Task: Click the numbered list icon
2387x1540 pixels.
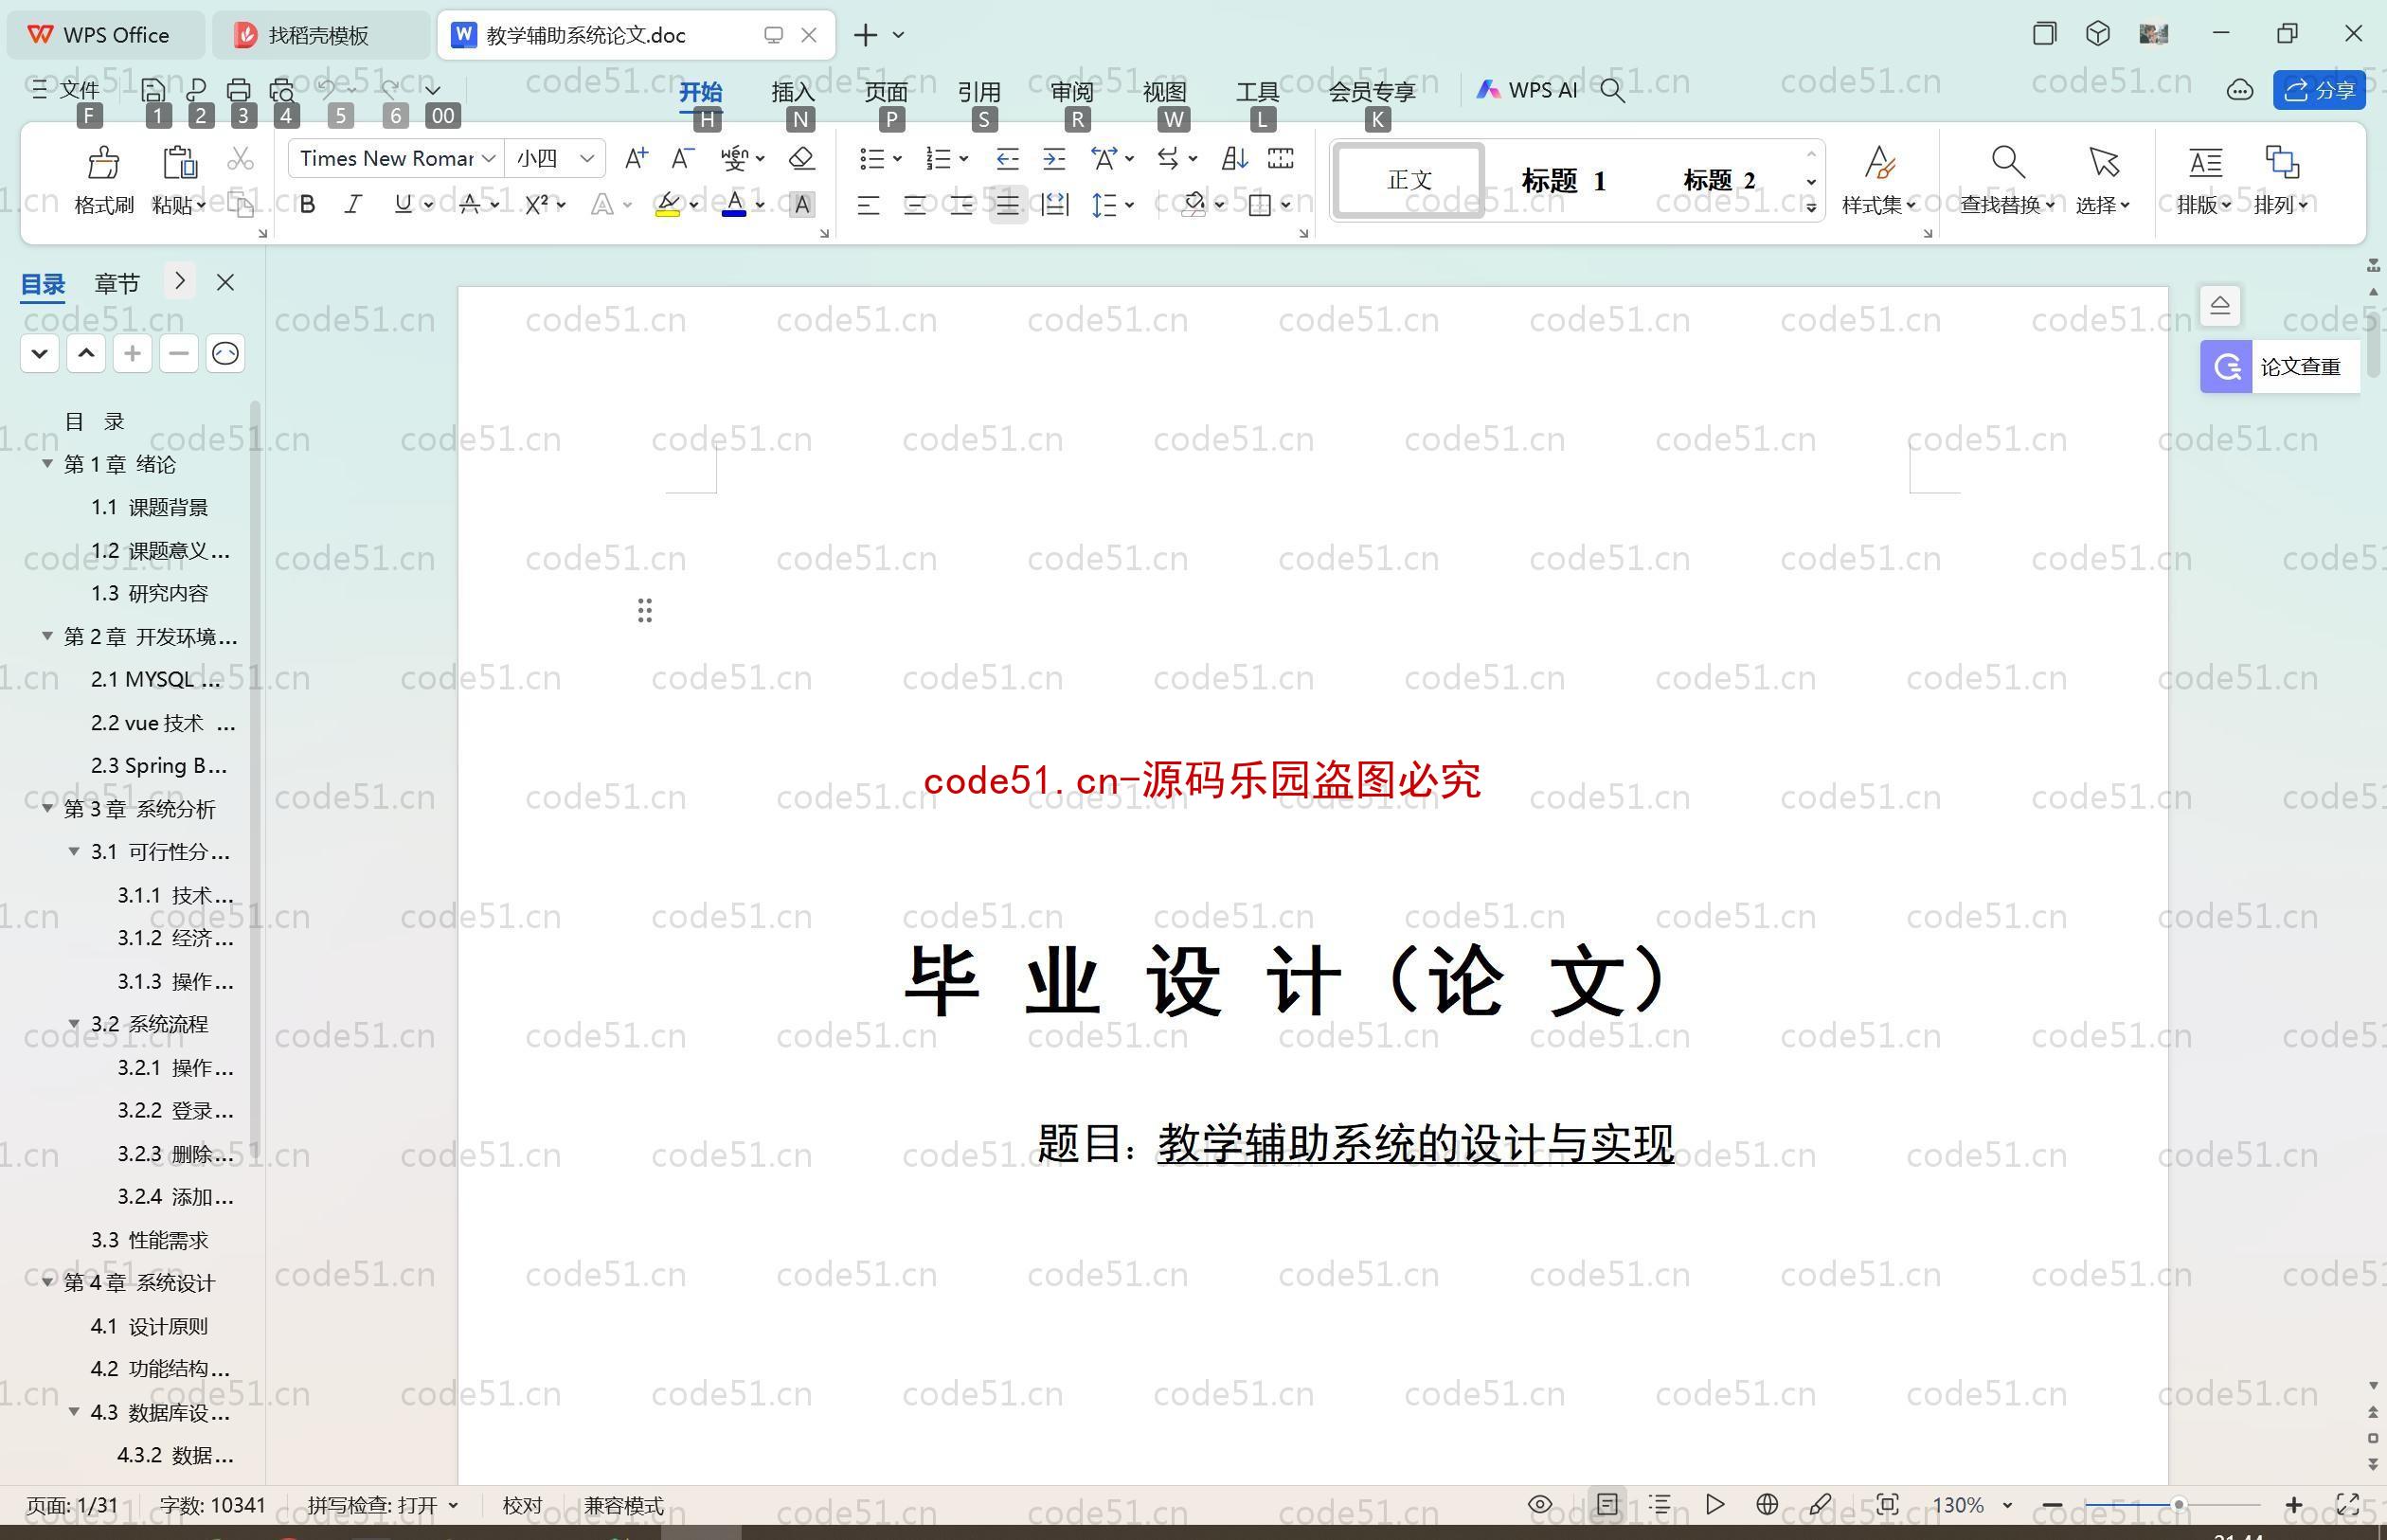Action: click(938, 158)
